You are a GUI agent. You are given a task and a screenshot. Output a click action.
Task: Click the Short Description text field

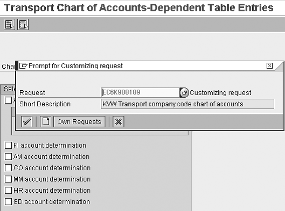(187, 104)
